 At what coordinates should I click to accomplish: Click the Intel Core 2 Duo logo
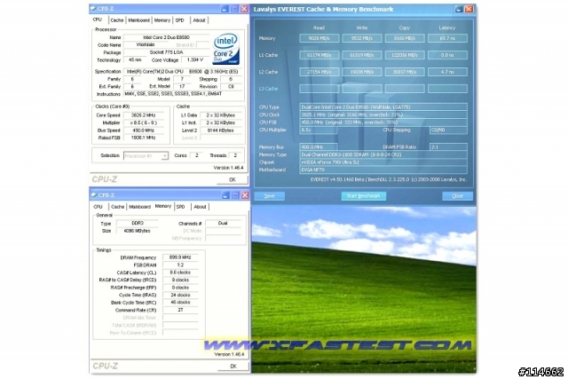[x=226, y=49]
